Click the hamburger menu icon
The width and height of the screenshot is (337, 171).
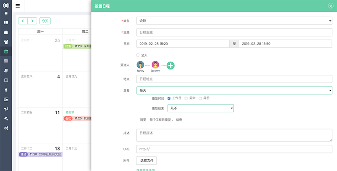[18, 6]
